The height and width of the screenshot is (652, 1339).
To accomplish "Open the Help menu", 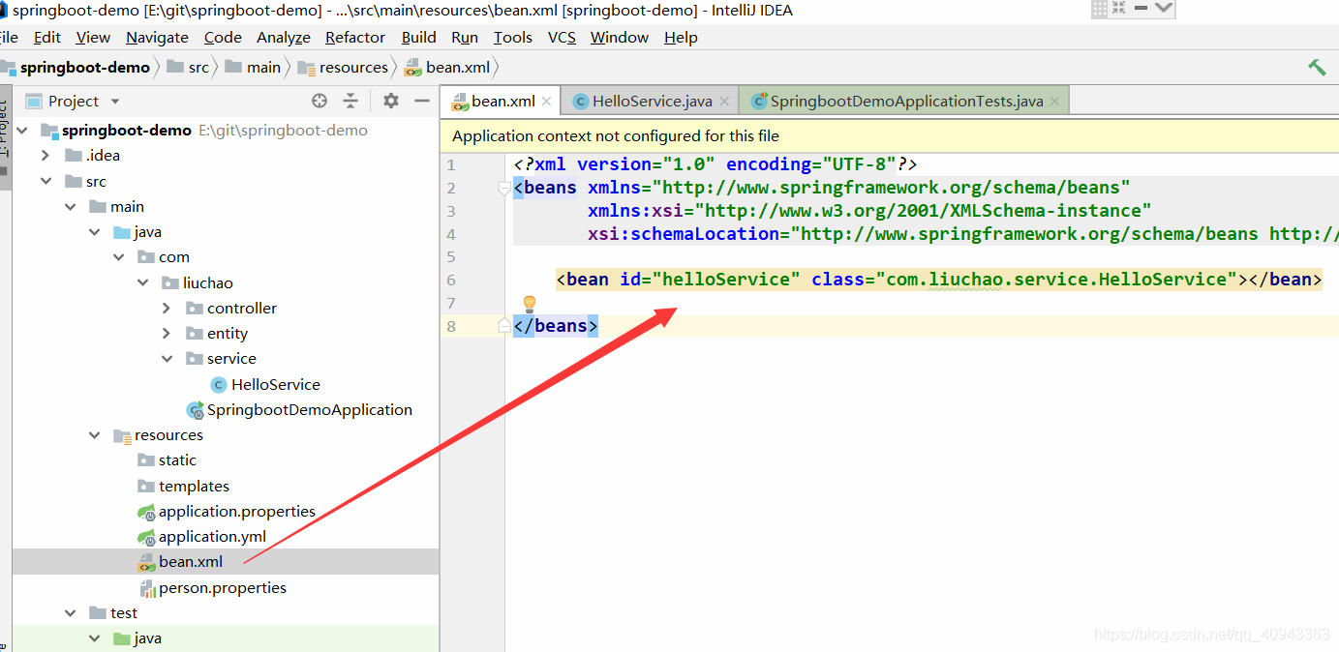I will tap(681, 37).
